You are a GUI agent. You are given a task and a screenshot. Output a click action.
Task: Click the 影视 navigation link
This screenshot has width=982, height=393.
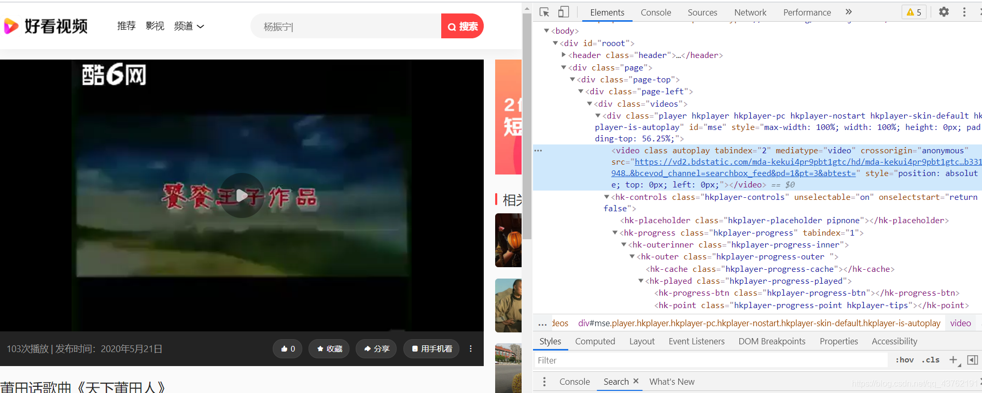[x=155, y=26]
